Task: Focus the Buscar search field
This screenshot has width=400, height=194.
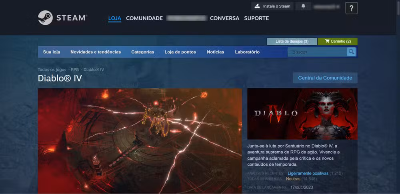Action: (x=317, y=52)
